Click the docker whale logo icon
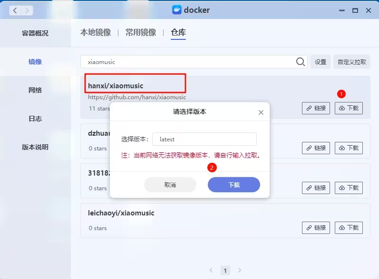This screenshot has width=379, height=279. pyautogui.click(x=177, y=10)
